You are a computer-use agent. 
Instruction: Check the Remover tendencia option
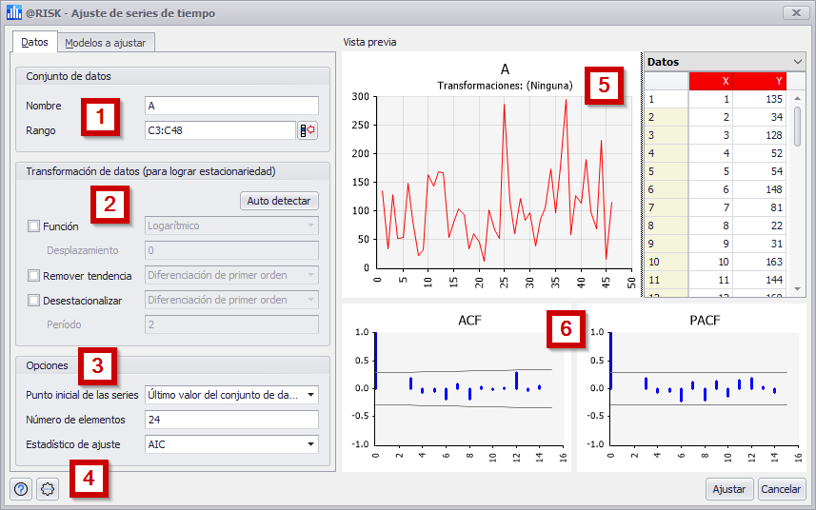point(34,276)
